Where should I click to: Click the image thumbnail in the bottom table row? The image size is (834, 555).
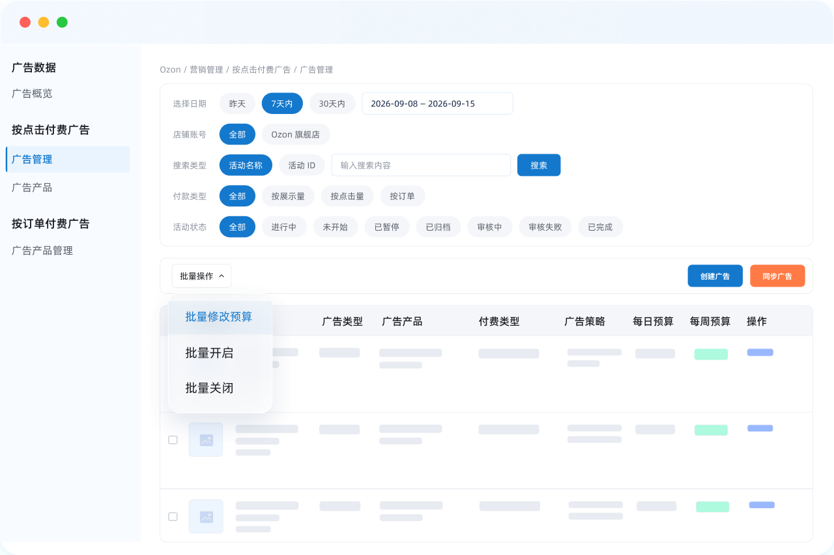pyautogui.click(x=206, y=517)
